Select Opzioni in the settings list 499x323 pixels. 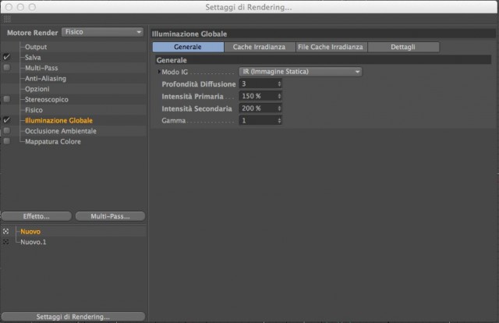[x=37, y=89]
